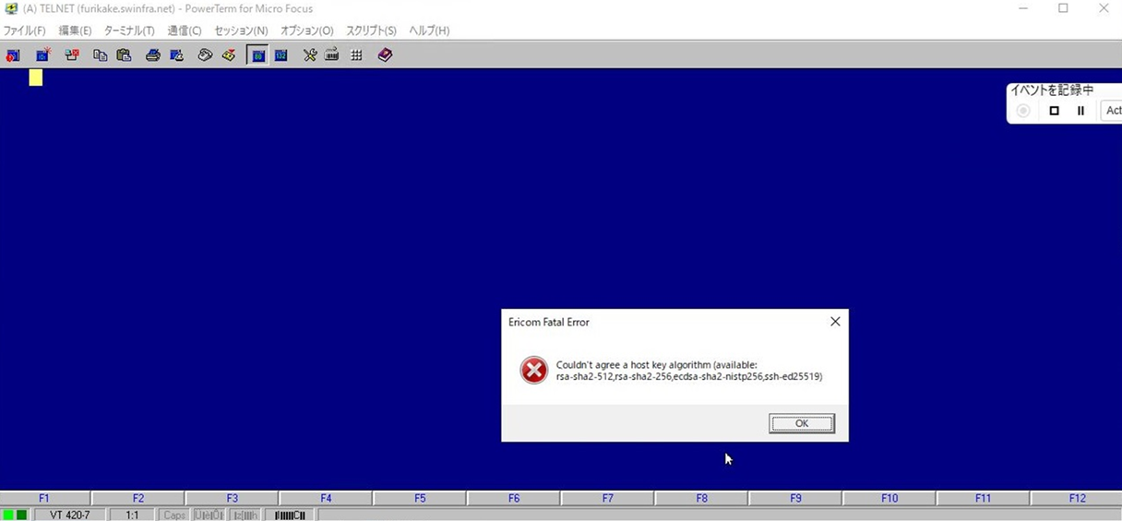
Task: Open terminal setup wrench icon
Action: pyautogui.click(x=310, y=55)
